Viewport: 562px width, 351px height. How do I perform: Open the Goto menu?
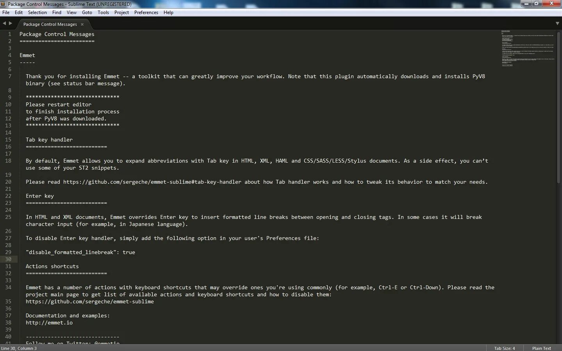click(87, 13)
